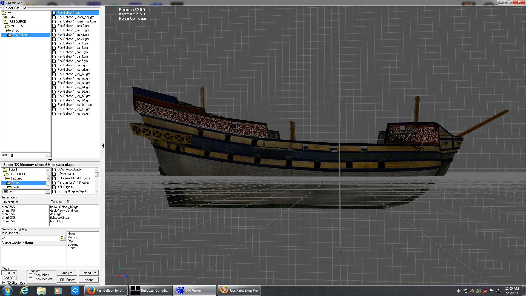Click the Reload GM button
This screenshot has height=296, width=526.
(88, 273)
